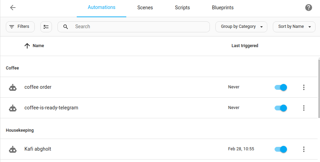Viewport: 320px width, 162px height.
Task: Click robot icon beside coffee order
Action: (13, 87)
